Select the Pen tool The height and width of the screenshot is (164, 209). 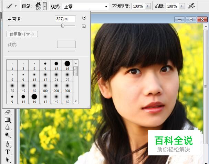(8, 144)
